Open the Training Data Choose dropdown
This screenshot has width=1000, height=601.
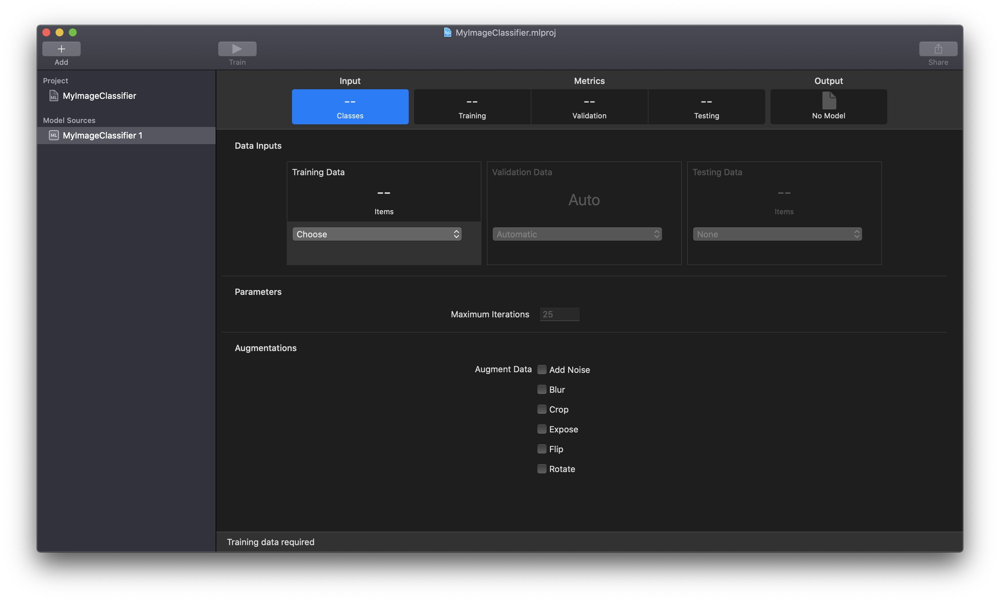pos(377,234)
